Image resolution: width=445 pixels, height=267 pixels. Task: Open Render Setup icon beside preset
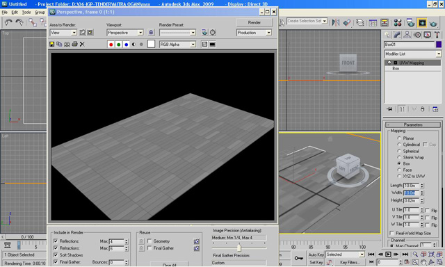204,33
